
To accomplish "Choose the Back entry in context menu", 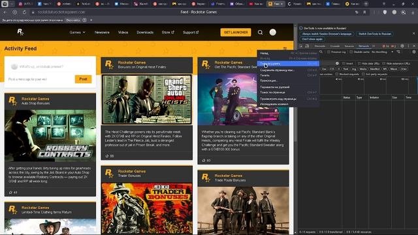I will click(x=288, y=54).
